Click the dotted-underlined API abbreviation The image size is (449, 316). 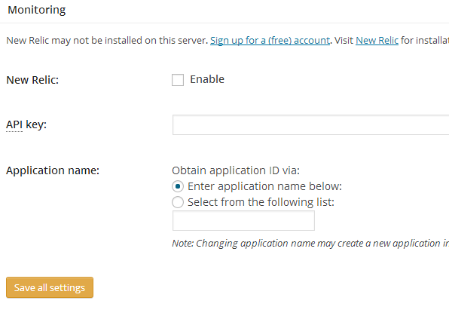coord(14,124)
